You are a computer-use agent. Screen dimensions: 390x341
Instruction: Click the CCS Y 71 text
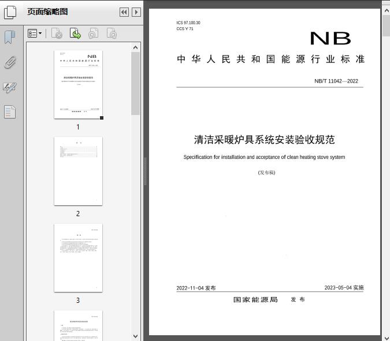pyautogui.click(x=185, y=28)
